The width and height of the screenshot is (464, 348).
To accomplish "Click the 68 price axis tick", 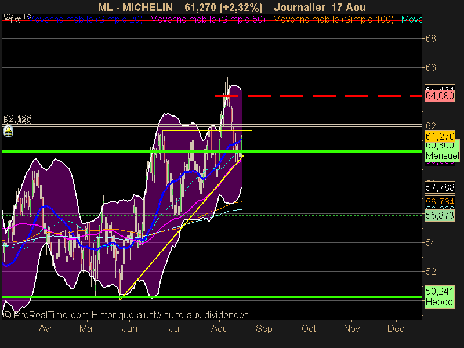I will coord(430,38).
